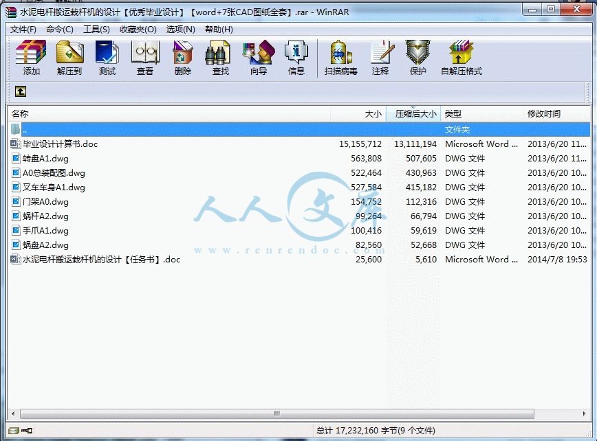Viewport: 597px width, 441px height.
Task: Open the Favorites (收藏夹) menu
Action: [x=138, y=30]
